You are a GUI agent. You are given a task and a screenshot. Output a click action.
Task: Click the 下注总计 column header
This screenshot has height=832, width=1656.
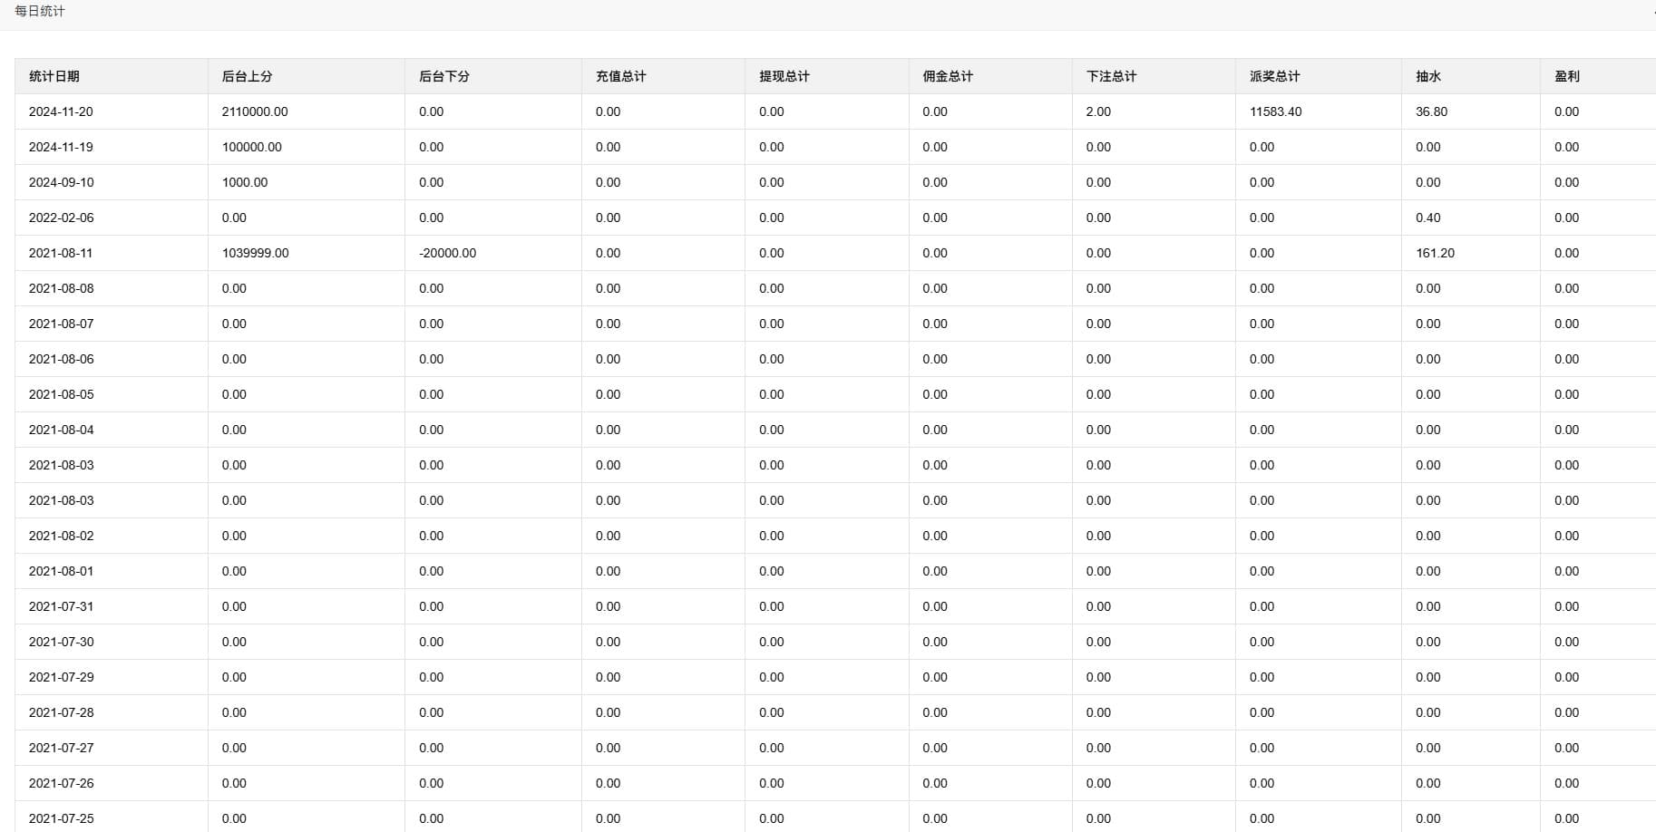(x=1112, y=76)
